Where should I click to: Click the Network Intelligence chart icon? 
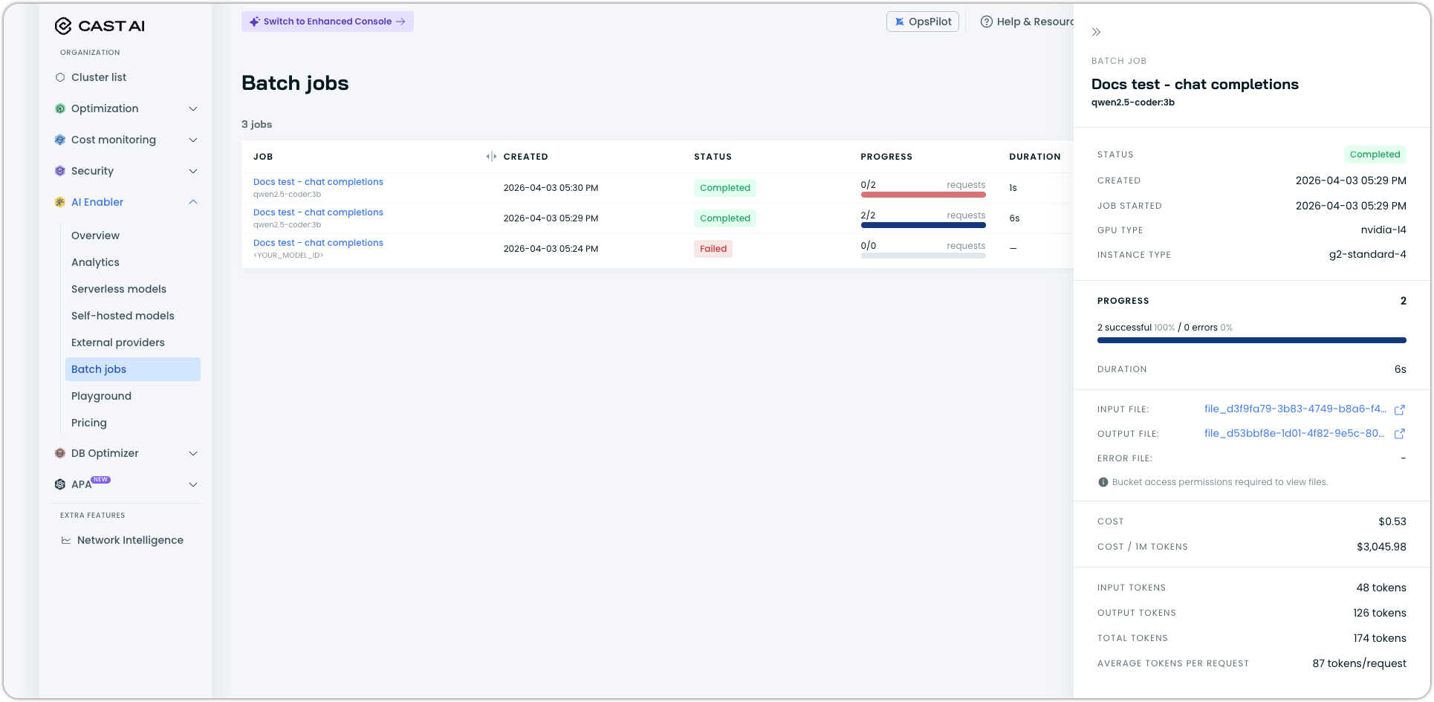tap(66, 540)
